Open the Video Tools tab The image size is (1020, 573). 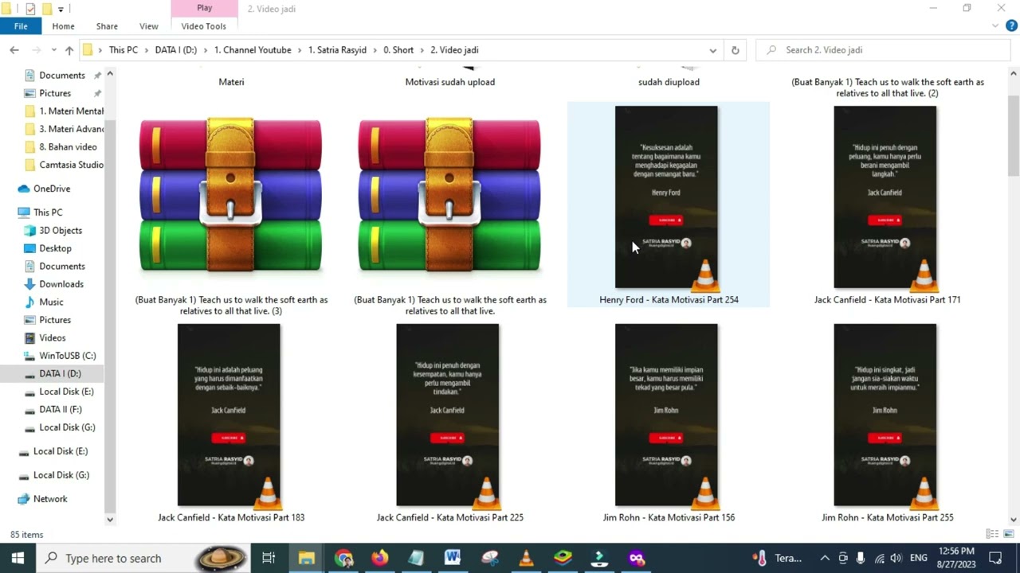tap(204, 26)
